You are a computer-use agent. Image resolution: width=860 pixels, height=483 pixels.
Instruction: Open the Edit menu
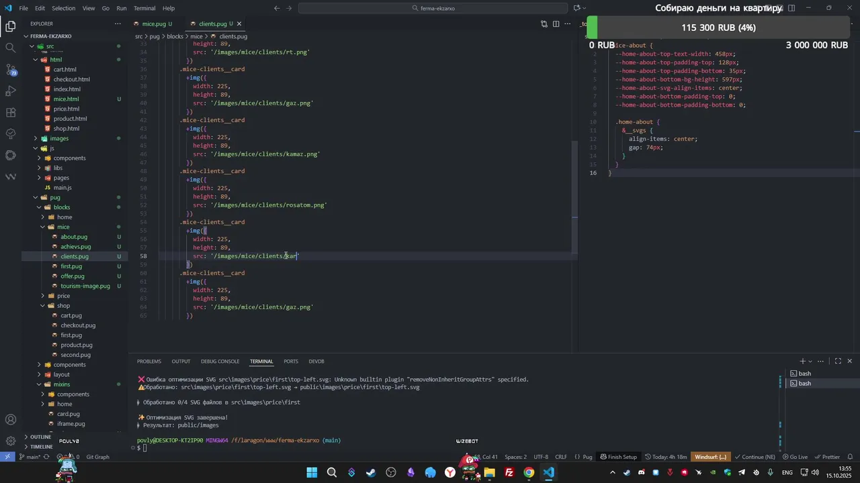(x=40, y=8)
